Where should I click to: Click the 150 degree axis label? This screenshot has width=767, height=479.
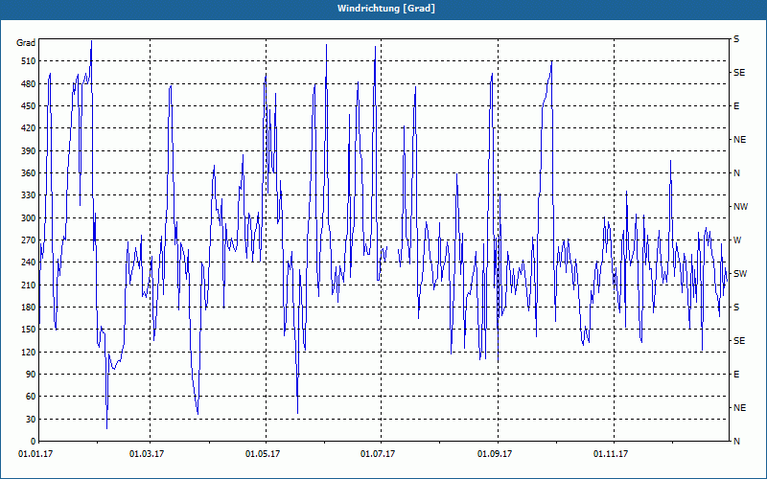tap(29, 330)
